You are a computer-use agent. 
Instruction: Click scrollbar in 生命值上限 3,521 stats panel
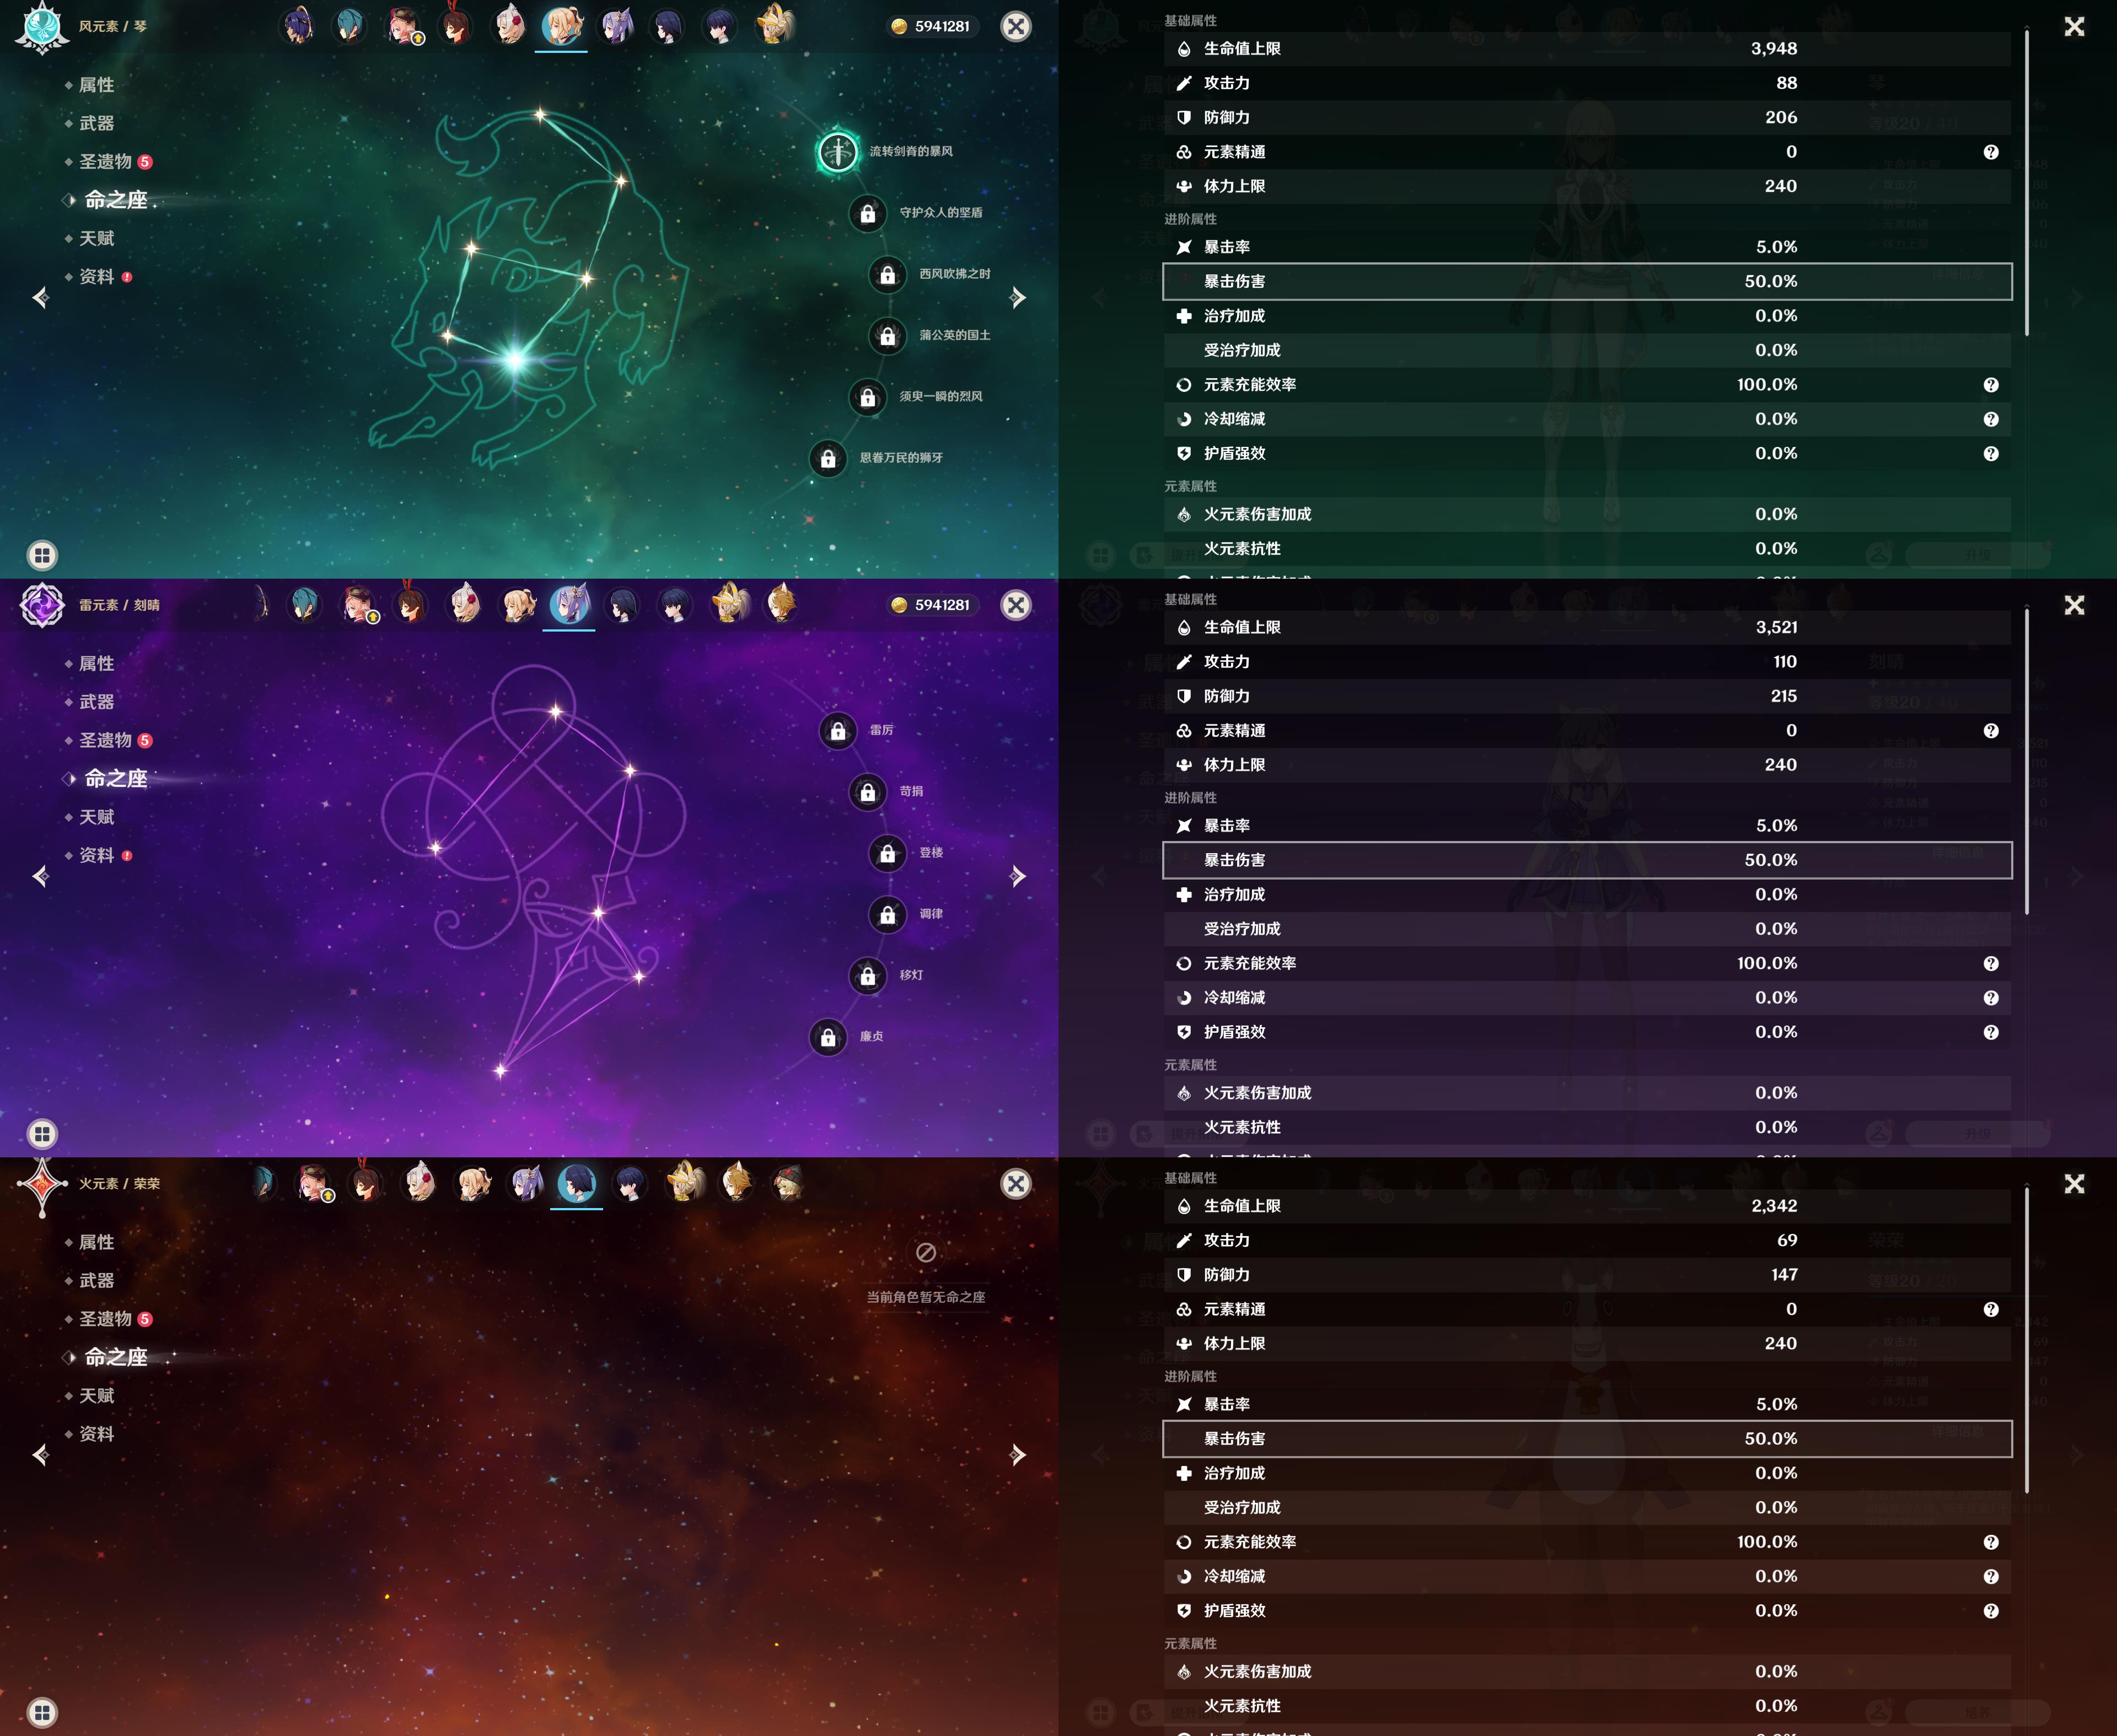click(x=2027, y=762)
